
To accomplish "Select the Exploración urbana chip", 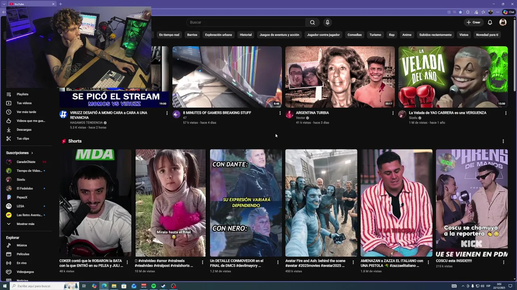I will pos(219,35).
